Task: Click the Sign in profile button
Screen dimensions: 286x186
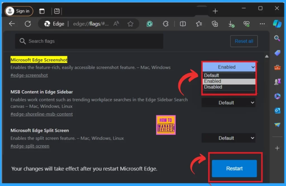Action: coord(19,11)
